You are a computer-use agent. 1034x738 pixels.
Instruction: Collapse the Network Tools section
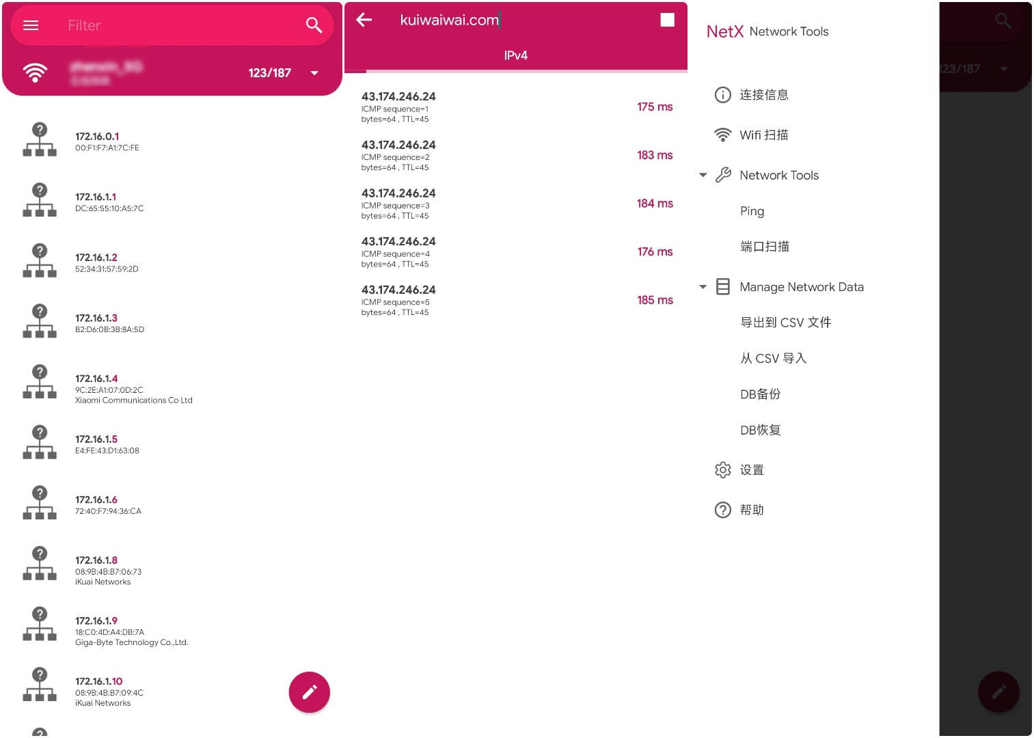point(703,175)
